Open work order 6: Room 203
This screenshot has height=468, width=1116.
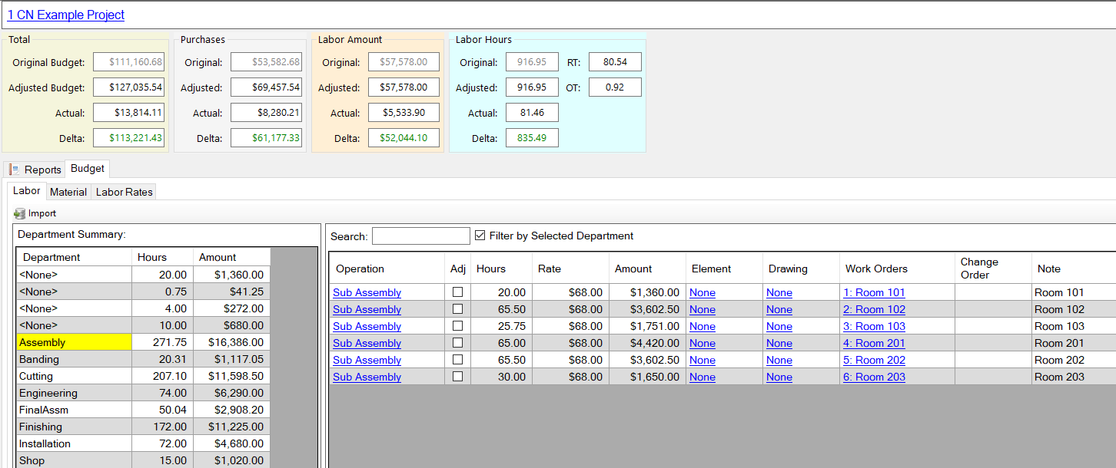(x=874, y=377)
